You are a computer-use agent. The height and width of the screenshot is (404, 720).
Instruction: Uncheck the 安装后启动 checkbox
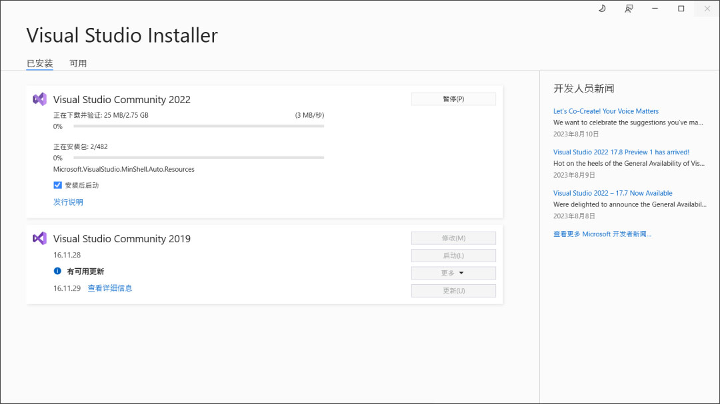coord(57,185)
